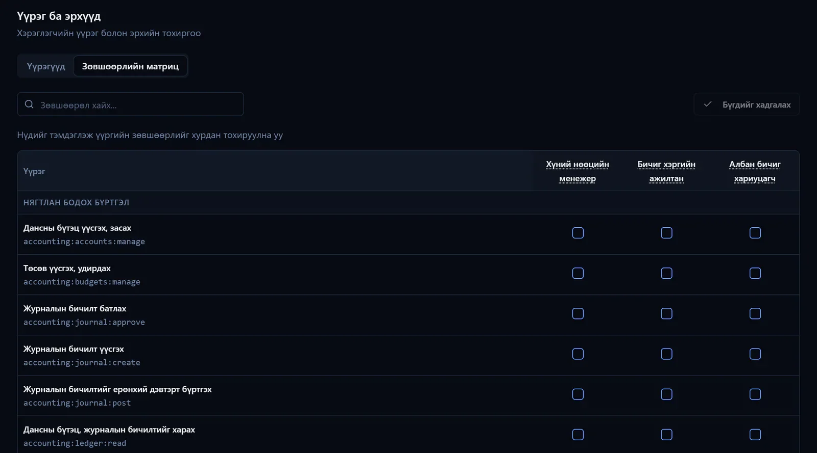Toggle journal:approve for Бичиг хэргийн ажилтан
817x453 pixels.
666,313
